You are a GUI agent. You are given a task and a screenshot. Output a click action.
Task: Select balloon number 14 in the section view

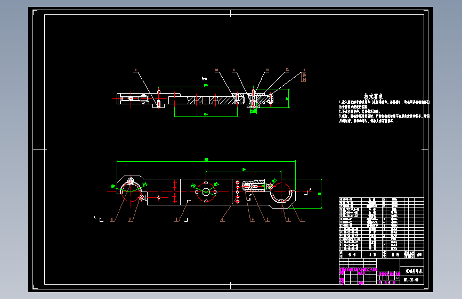(304, 70)
